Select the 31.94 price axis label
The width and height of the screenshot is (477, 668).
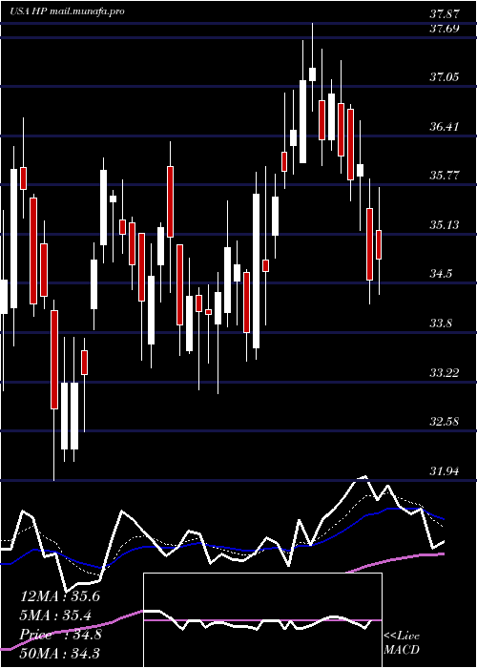[445, 471]
